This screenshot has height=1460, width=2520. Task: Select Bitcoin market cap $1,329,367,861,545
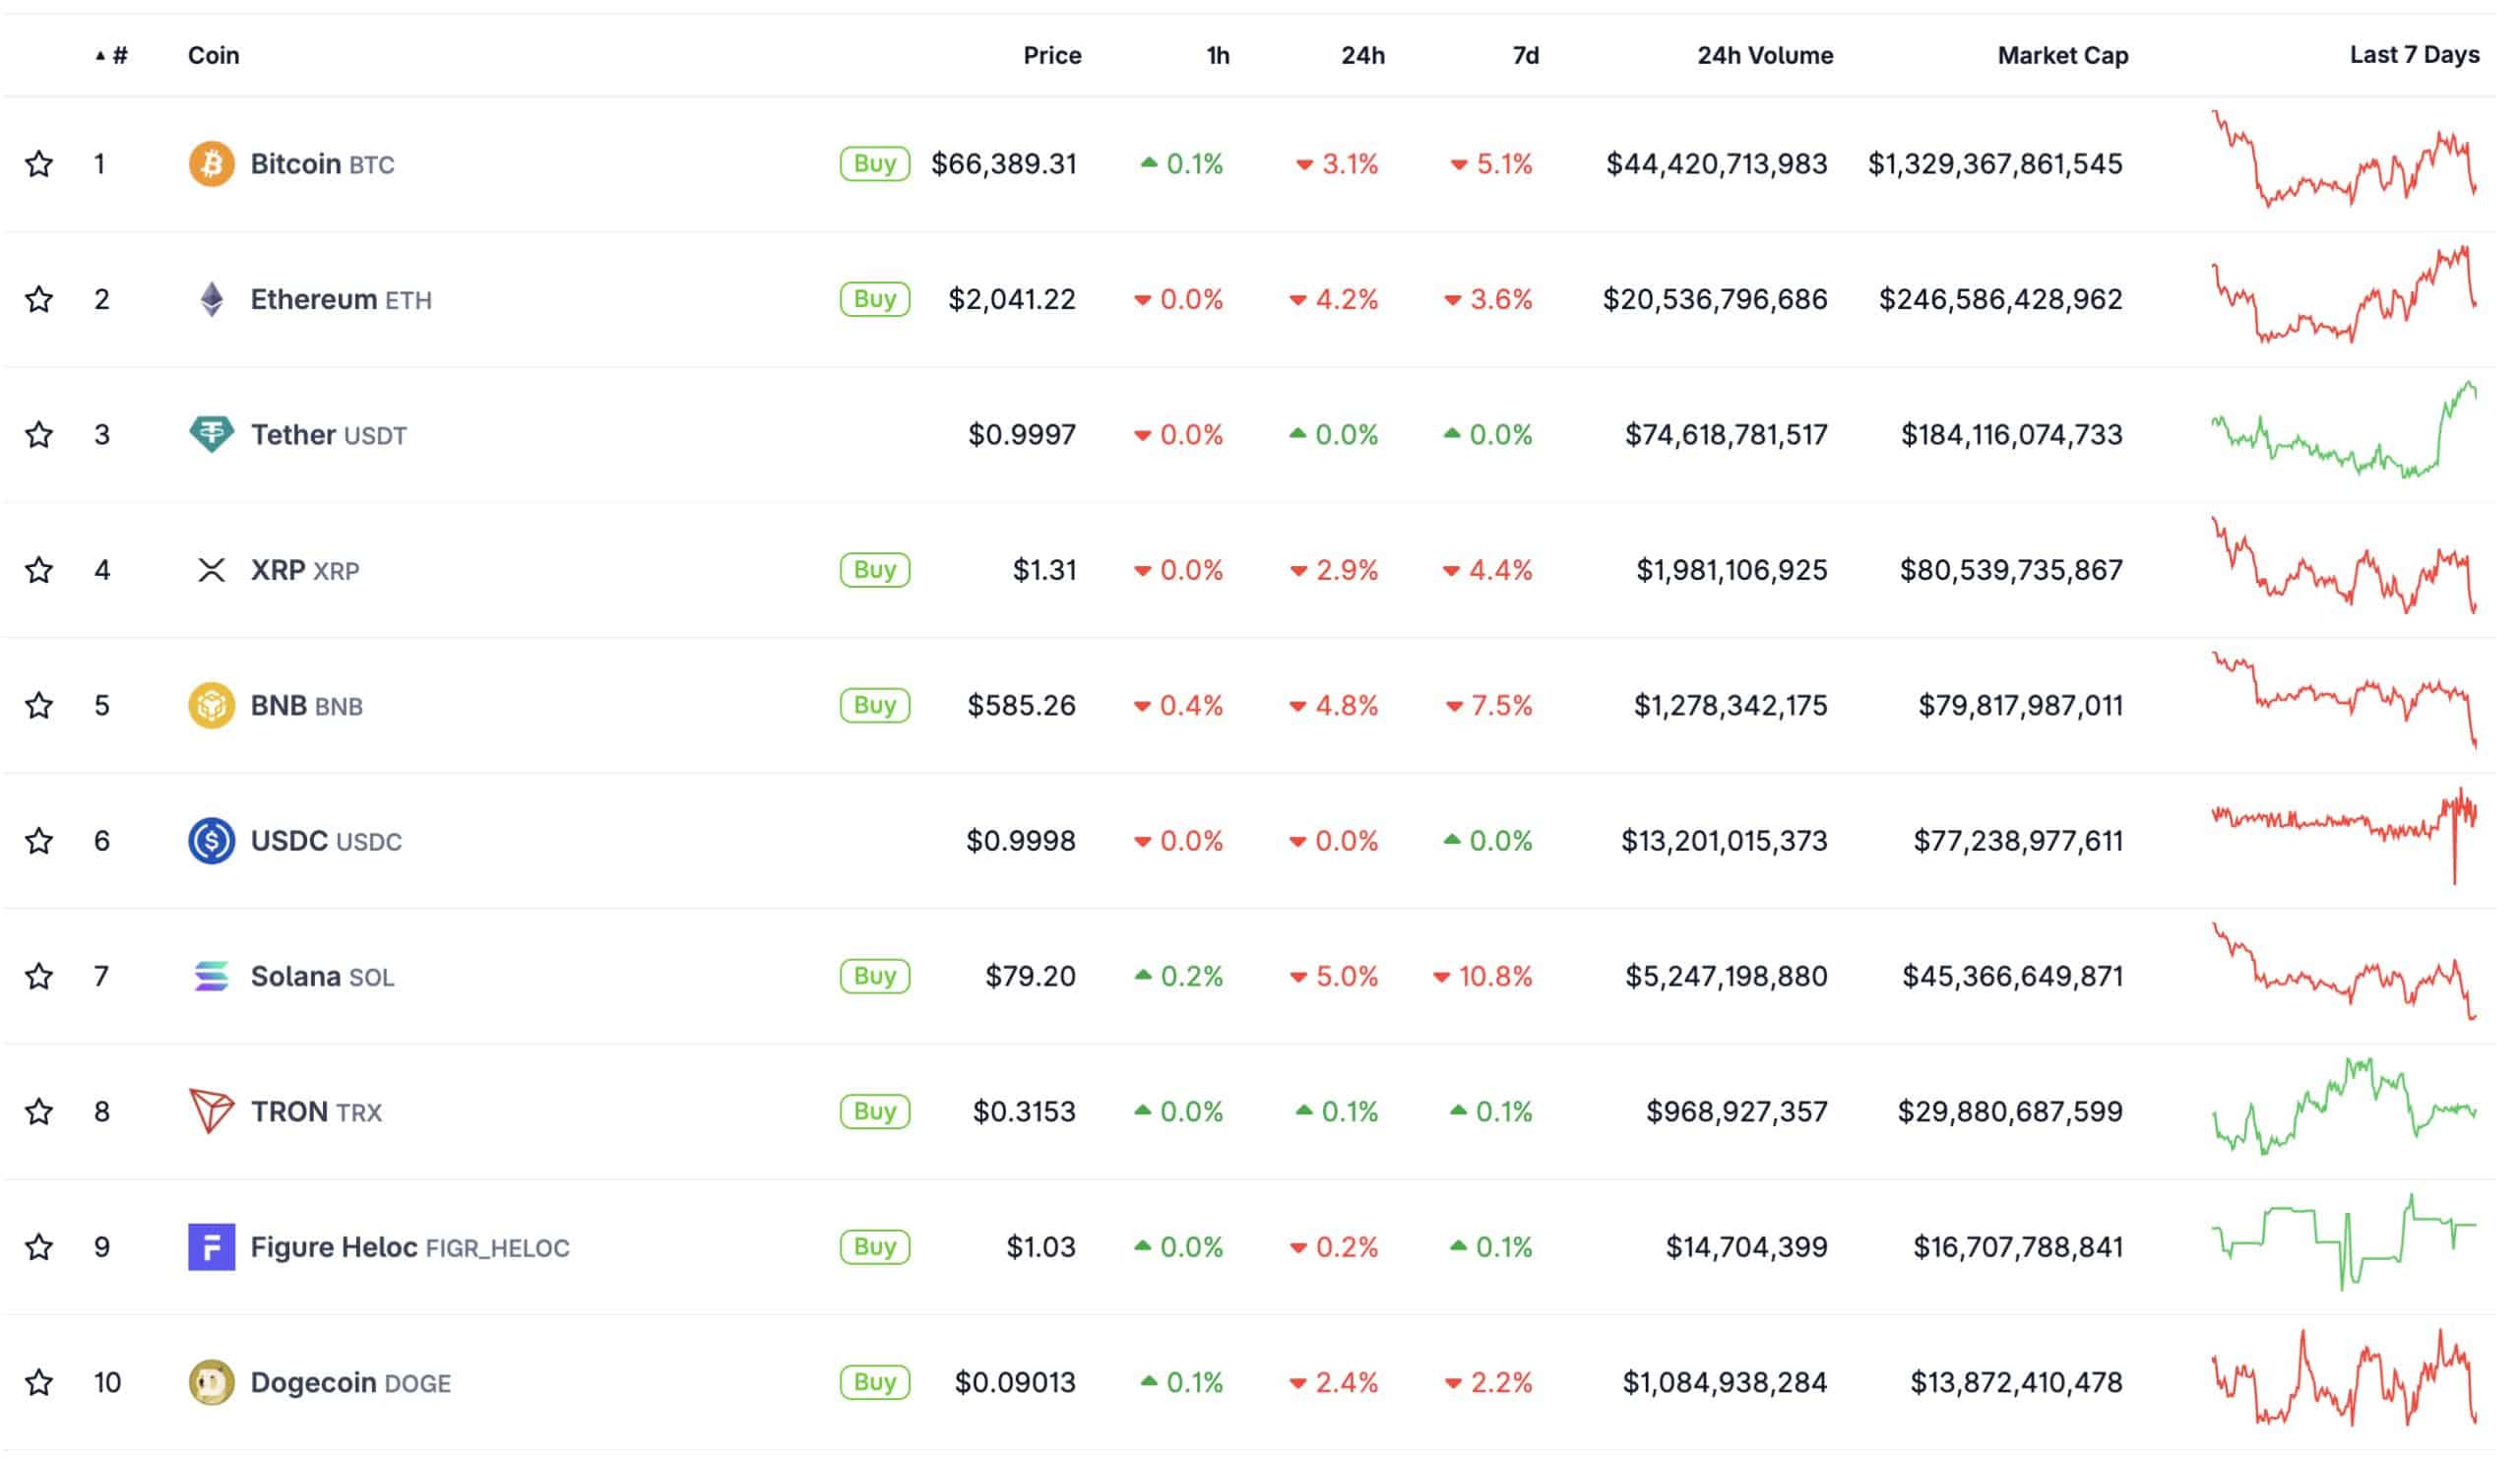point(1997,164)
